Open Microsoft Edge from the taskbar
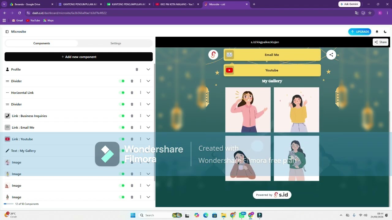 (205, 215)
